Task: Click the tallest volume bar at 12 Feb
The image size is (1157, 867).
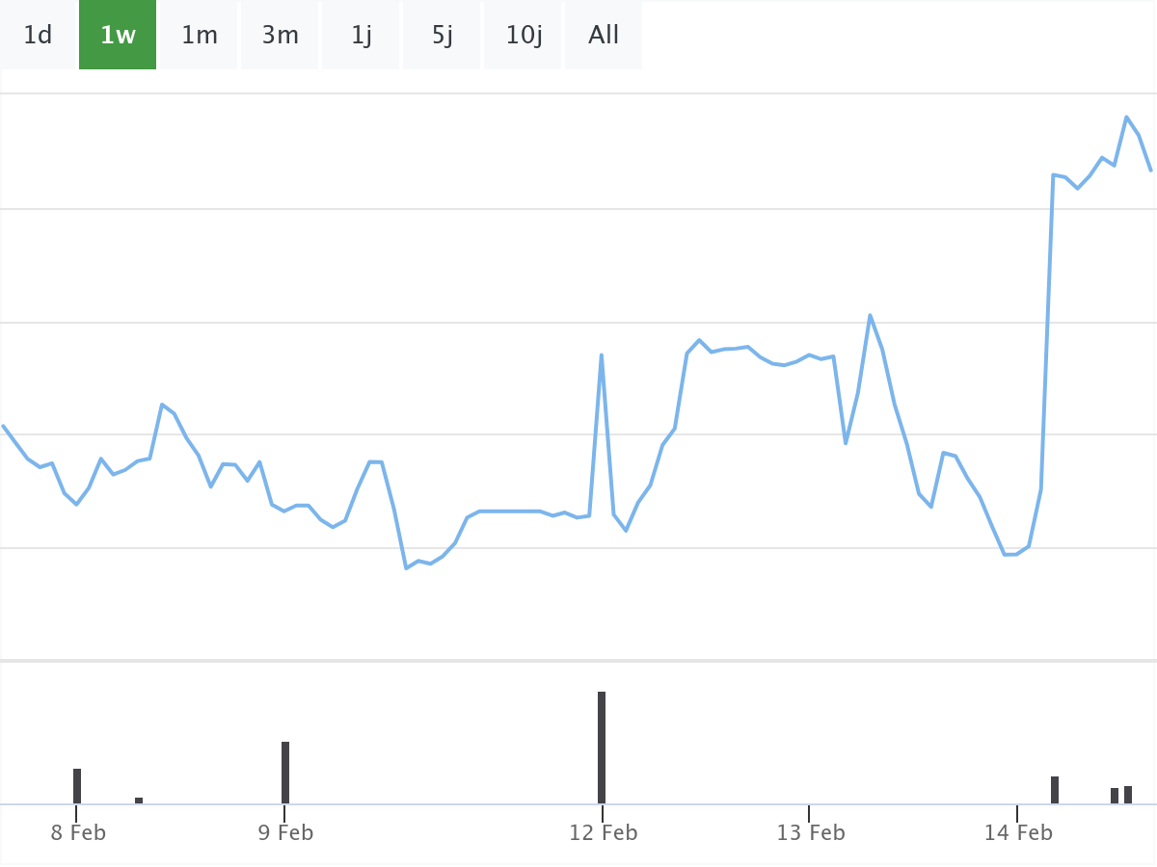Action: [602, 747]
